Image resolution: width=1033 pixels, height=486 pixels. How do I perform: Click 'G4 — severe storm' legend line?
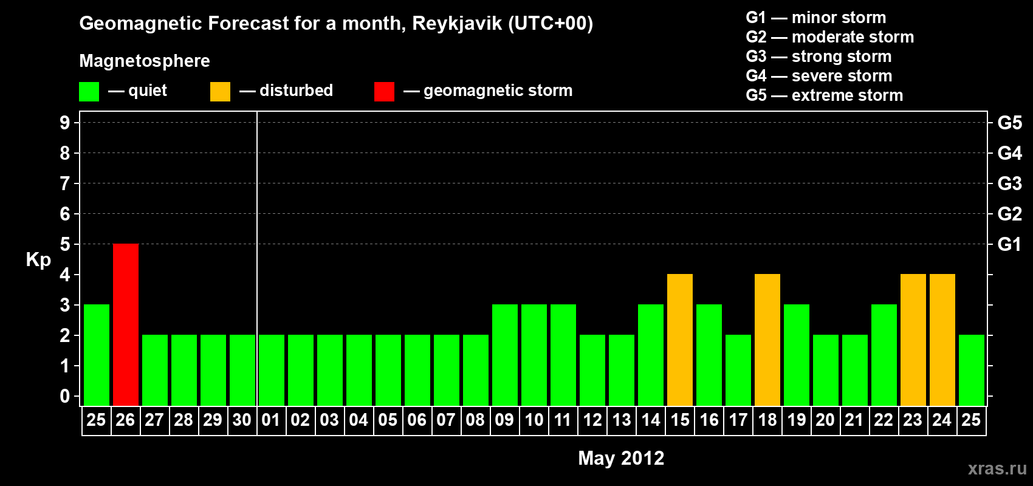pos(819,76)
